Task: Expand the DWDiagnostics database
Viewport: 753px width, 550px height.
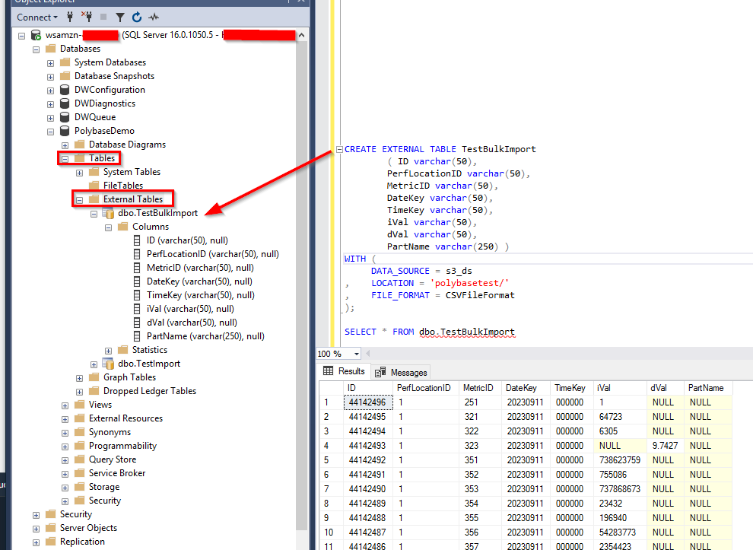Action: tap(50, 104)
